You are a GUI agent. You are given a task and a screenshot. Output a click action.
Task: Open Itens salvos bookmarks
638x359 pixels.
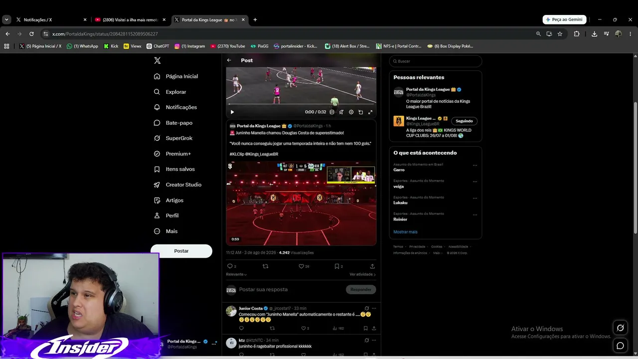[x=175, y=169]
